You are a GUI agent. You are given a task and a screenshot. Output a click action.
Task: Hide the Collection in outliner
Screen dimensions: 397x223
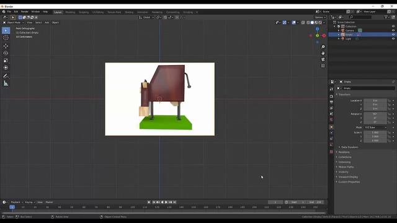[393, 26]
